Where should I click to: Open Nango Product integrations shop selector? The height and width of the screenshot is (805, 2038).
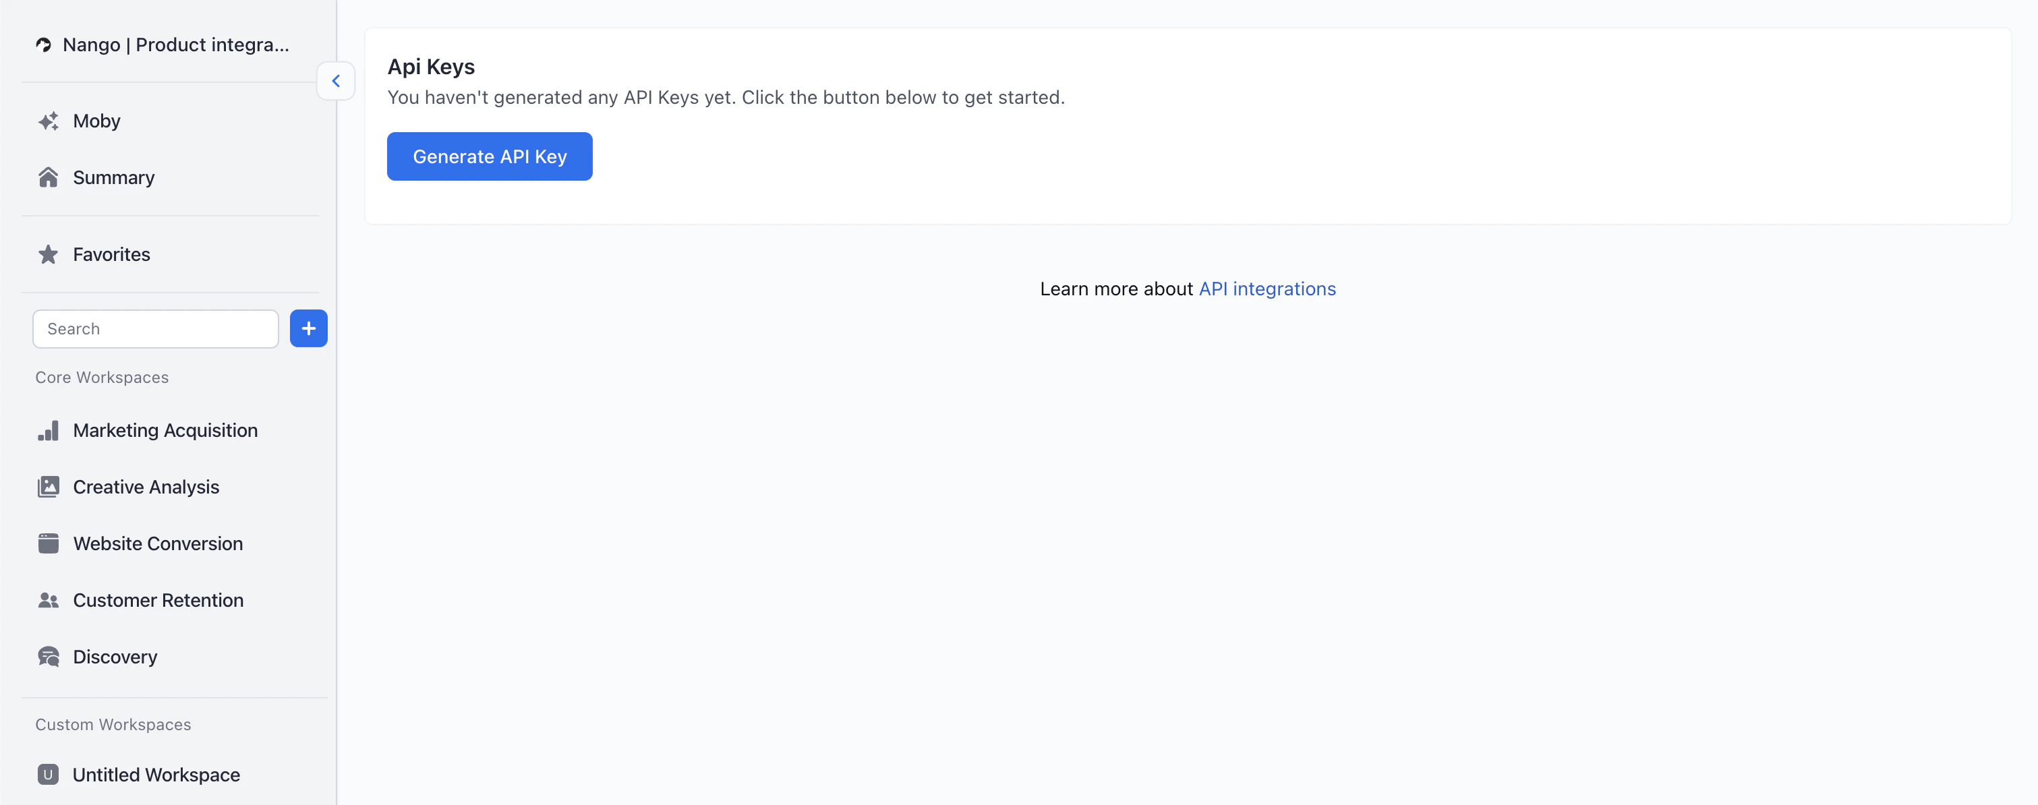pos(175,45)
